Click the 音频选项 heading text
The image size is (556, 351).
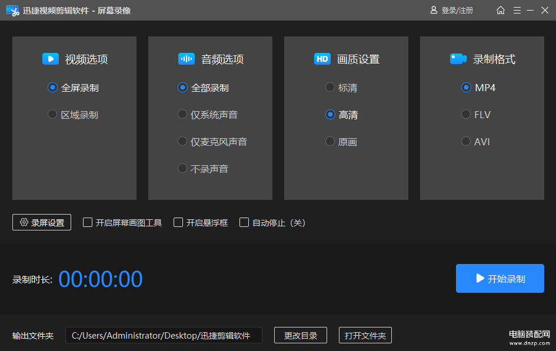point(222,59)
